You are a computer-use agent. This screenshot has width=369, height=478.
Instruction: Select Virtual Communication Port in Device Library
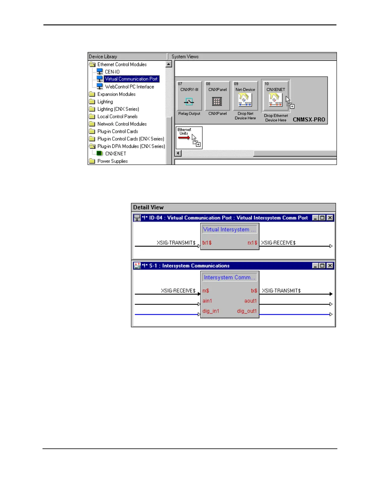[x=131, y=79]
